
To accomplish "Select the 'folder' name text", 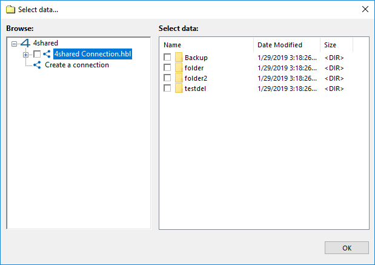I will (x=194, y=68).
